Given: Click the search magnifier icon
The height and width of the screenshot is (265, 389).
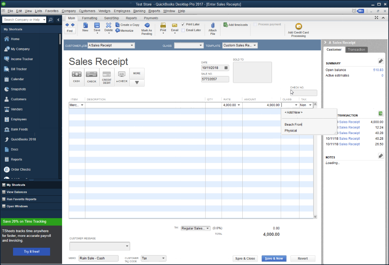Looking at the screenshot, I should click(x=51, y=20).
